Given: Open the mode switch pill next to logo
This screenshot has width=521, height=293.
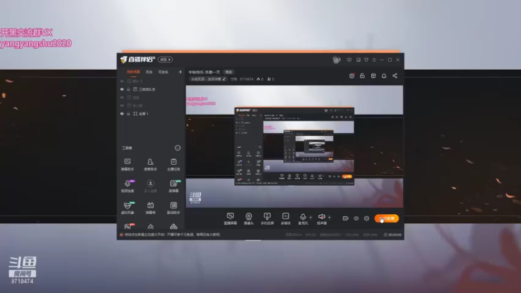Looking at the screenshot, I should coord(165,59).
